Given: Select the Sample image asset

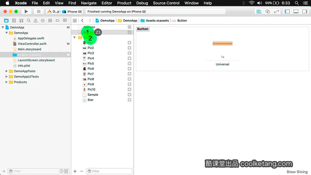Looking at the screenshot, I should (93, 95).
